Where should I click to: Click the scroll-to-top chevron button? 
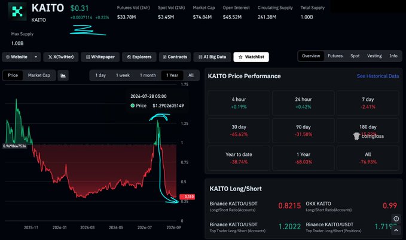click(396, 230)
